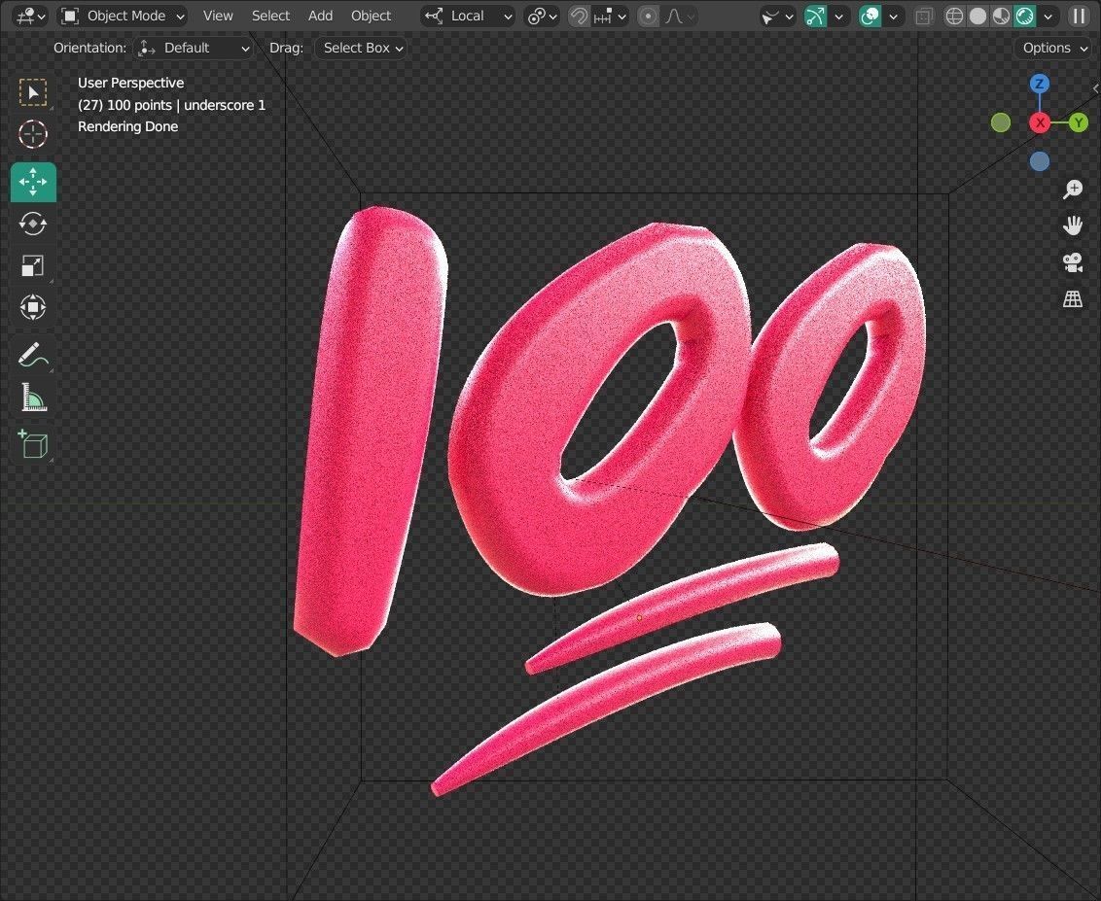
Task: Open the Object menu
Action: (x=371, y=16)
